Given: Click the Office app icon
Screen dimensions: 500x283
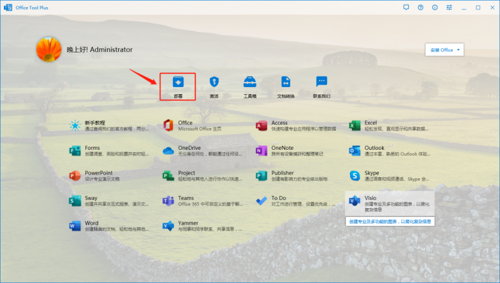Looking at the screenshot, I should [168, 125].
